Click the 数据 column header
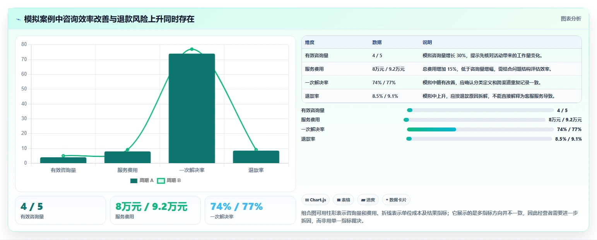 tap(377, 42)
